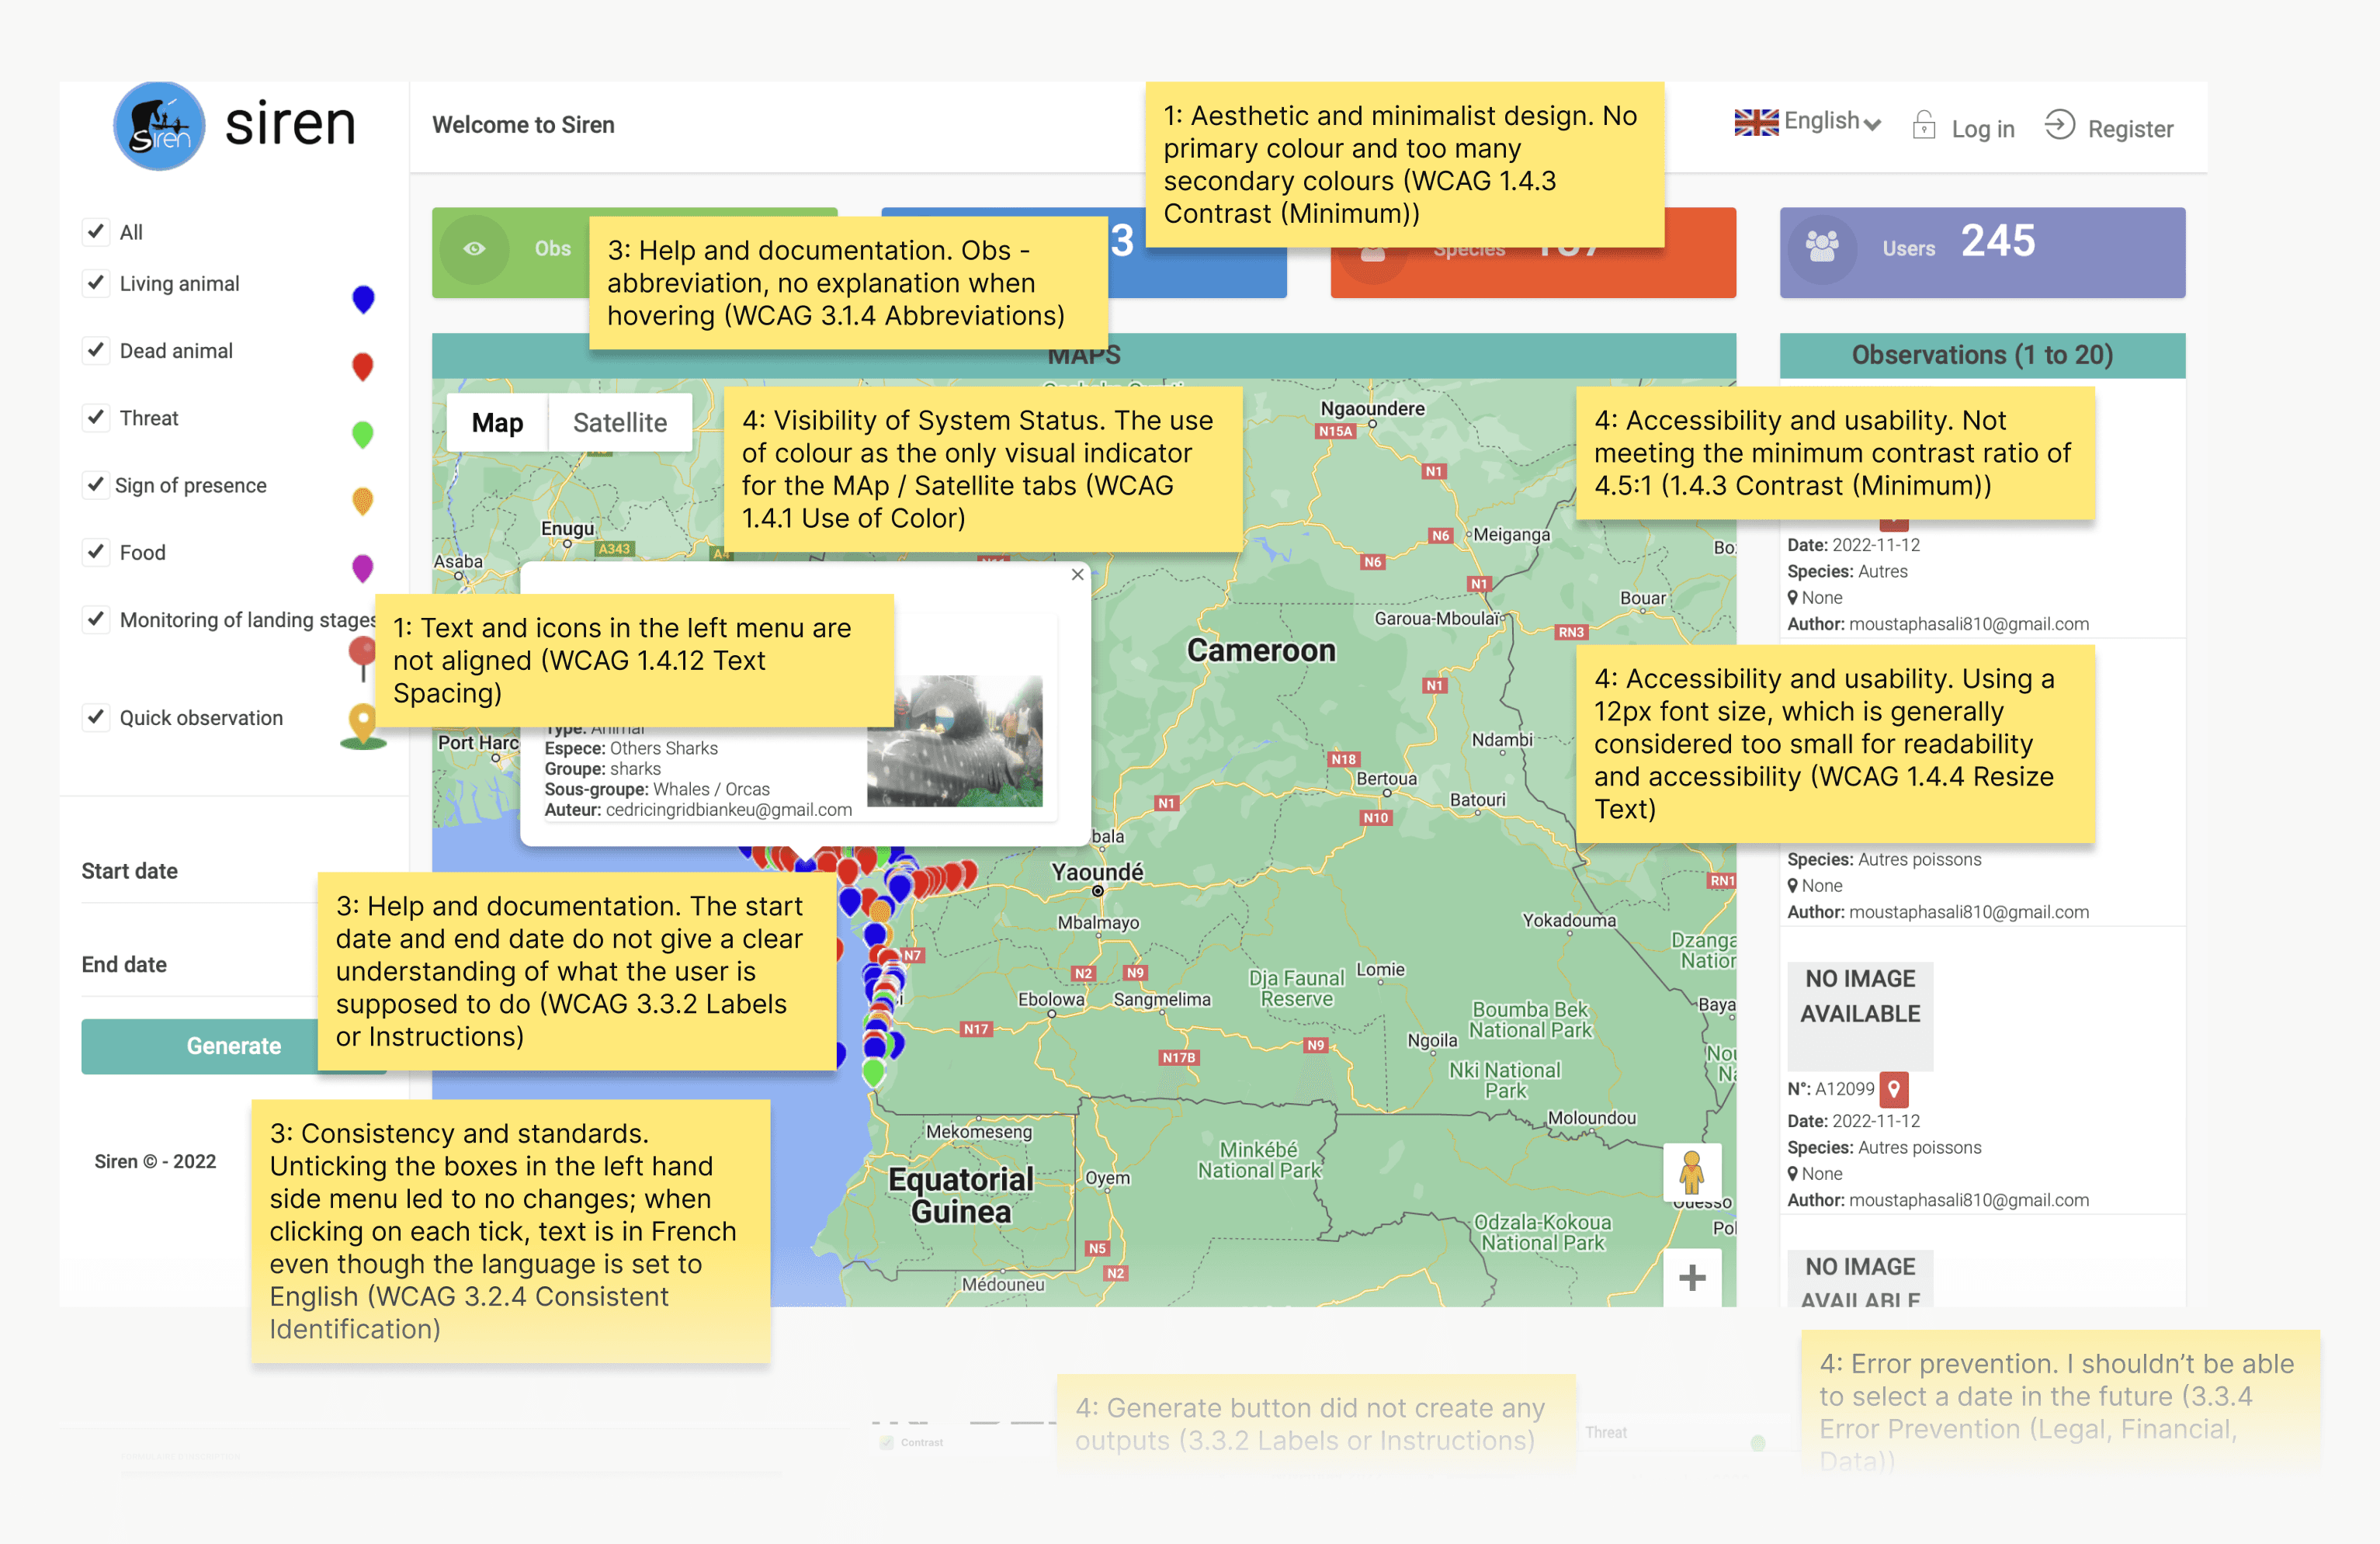Open the English language dropdown
Image resolution: width=2380 pixels, height=1544 pixels.
tap(1808, 122)
